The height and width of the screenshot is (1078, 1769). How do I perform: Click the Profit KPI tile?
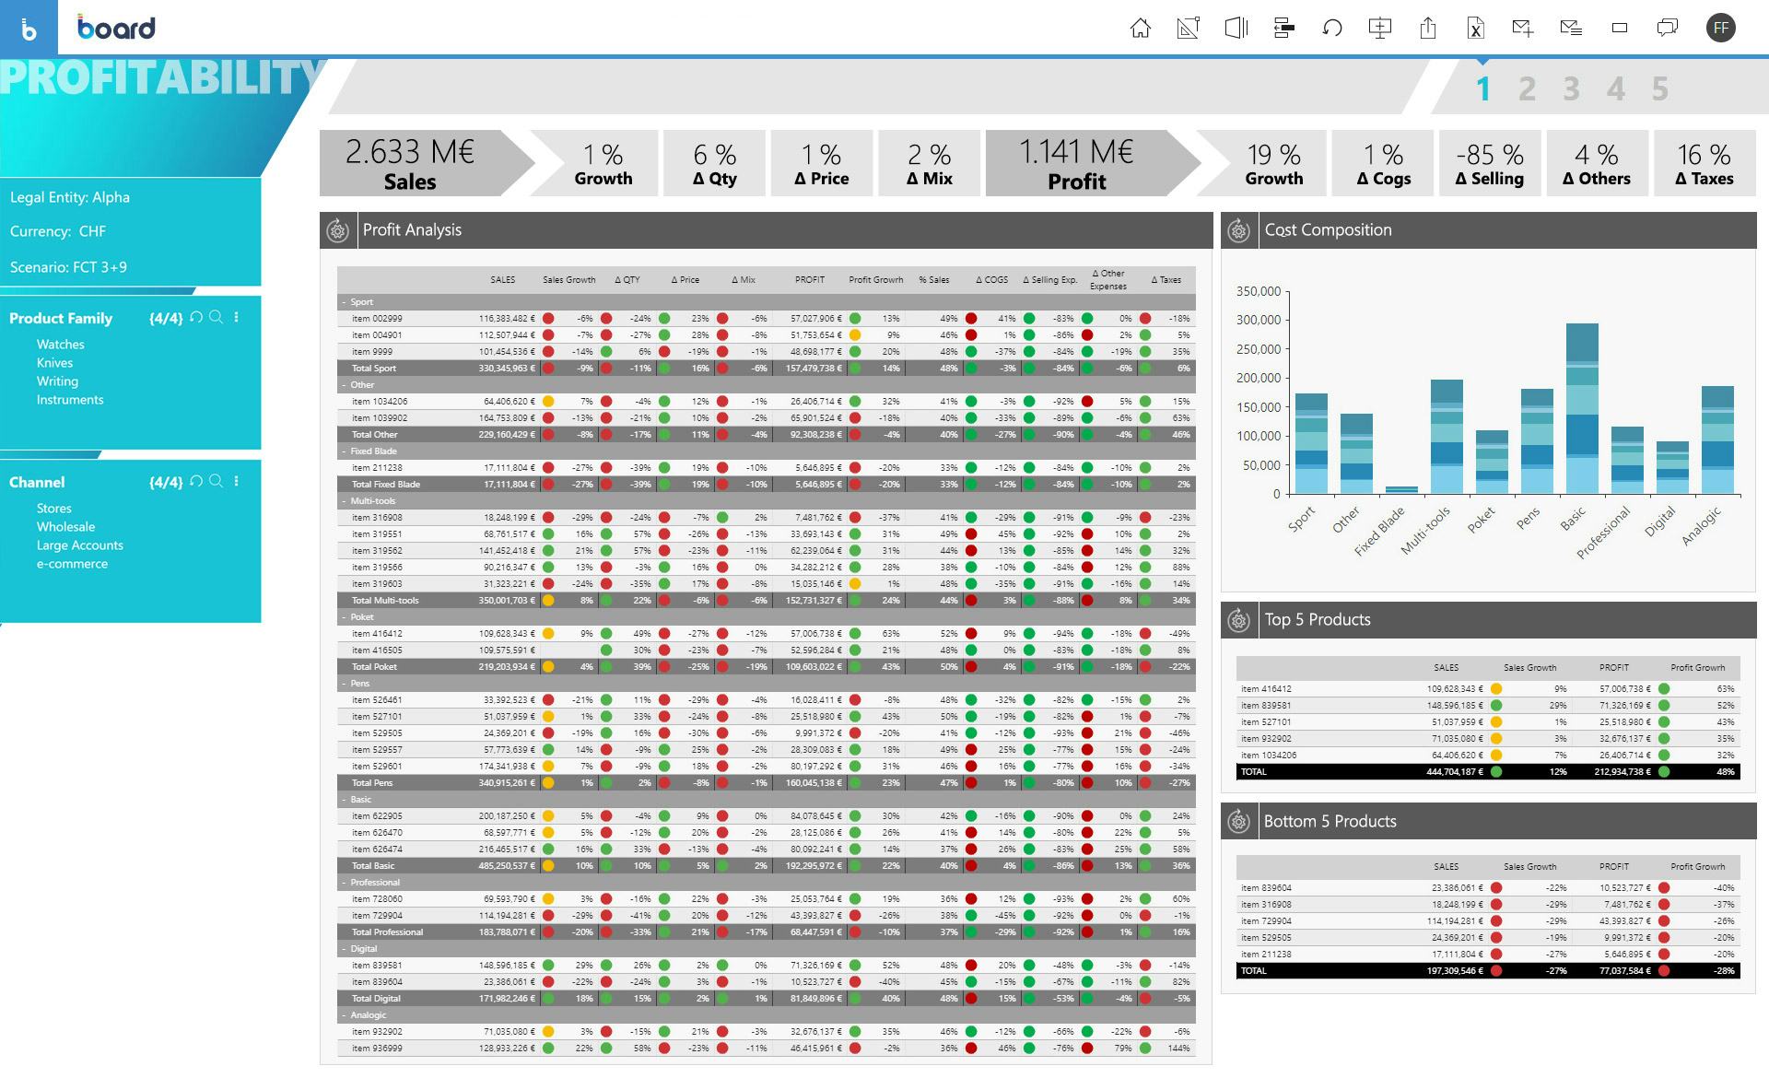[1076, 163]
